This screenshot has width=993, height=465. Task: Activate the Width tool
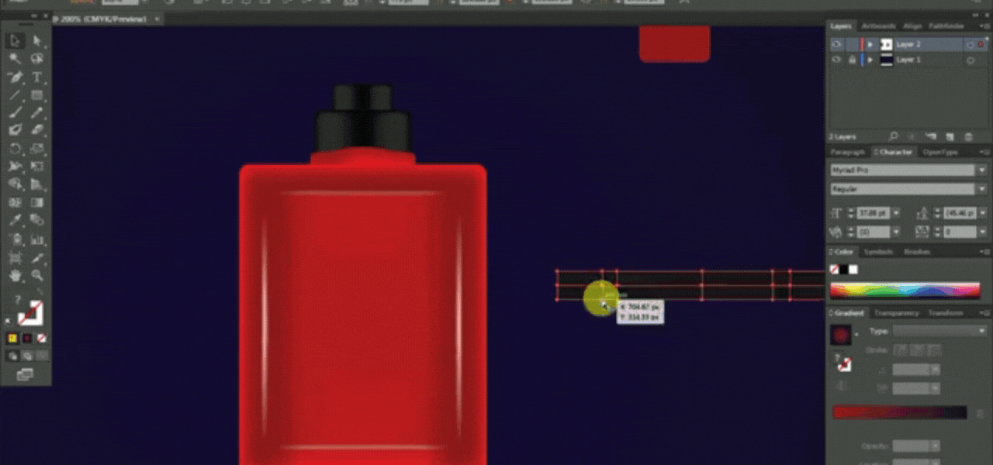point(15,167)
